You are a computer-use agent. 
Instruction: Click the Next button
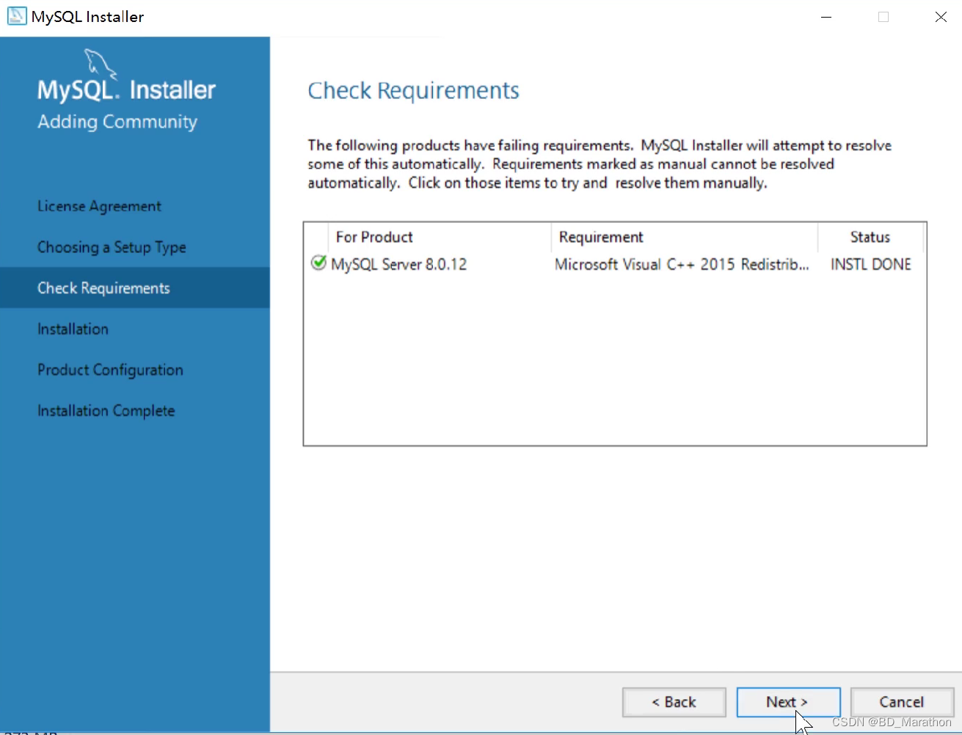pos(788,702)
